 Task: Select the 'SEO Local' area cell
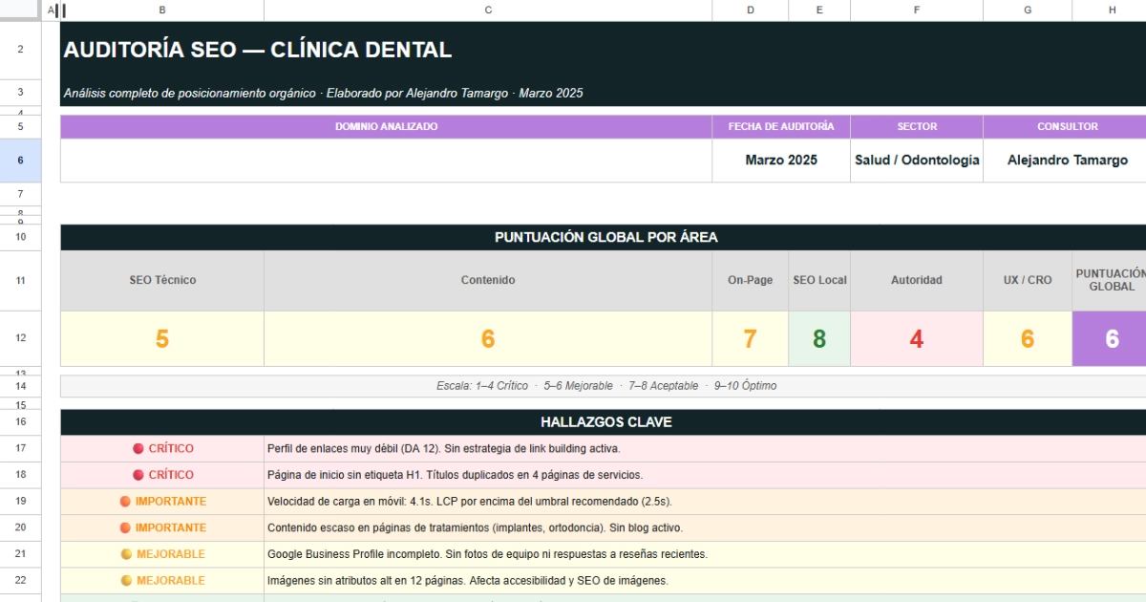(x=819, y=280)
